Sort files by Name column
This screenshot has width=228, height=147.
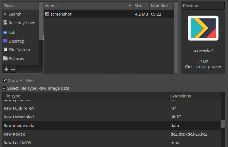[x=89, y=6]
